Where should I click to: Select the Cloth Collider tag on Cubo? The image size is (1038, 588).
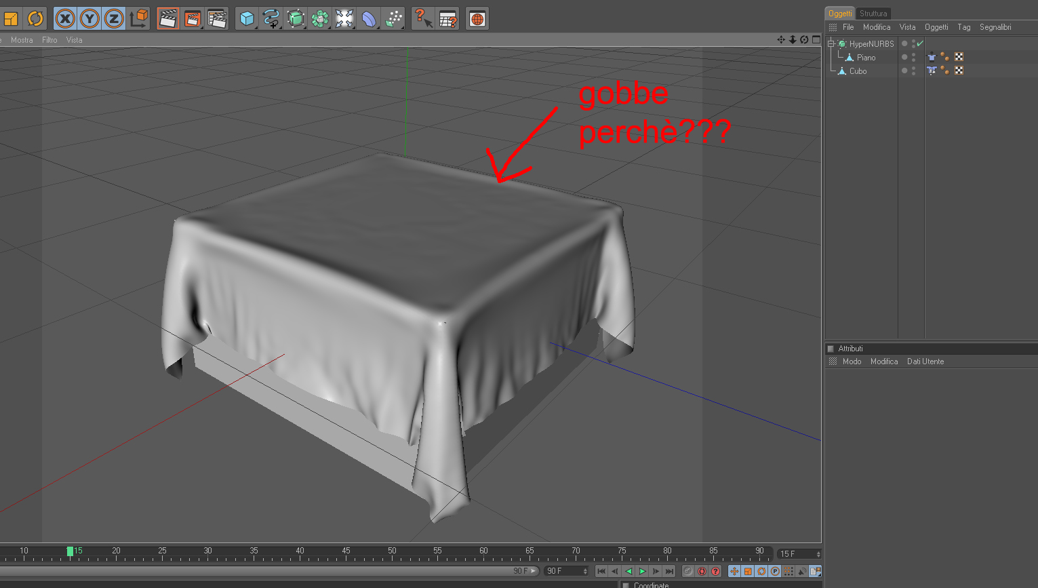pyautogui.click(x=932, y=71)
